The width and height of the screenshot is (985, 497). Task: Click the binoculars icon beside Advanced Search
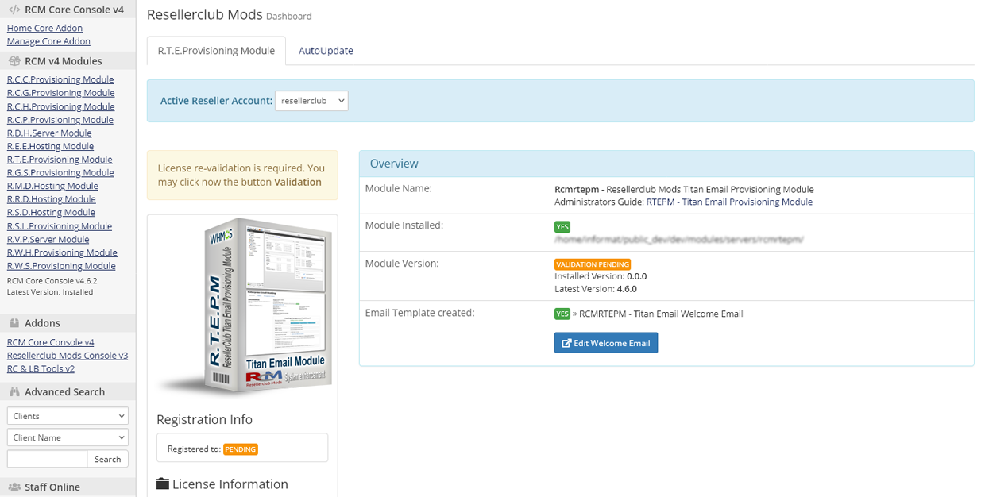[x=14, y=391]
